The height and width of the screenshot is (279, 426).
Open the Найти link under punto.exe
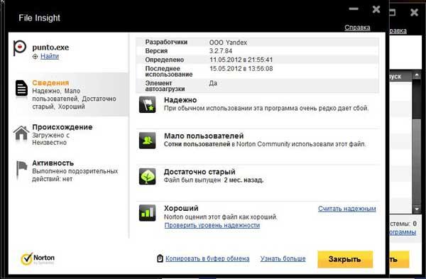click(50, 56)
